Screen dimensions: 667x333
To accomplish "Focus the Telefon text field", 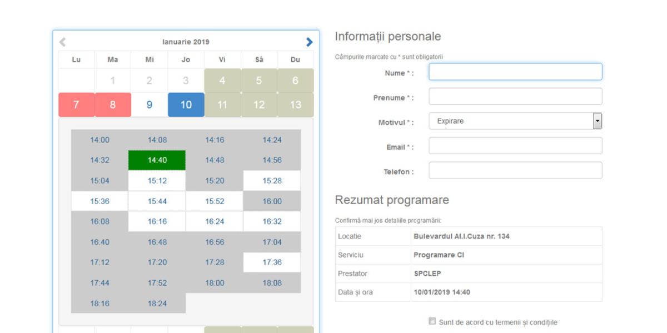I will (515, 170).
